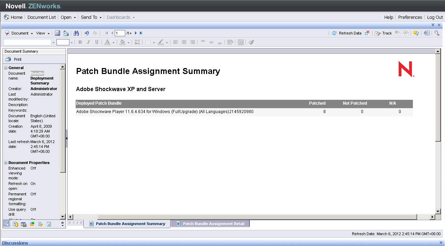Click the Background image icon
Image resolution: width=445 pixels, height=246 pixels.
[x=137, y=42]
